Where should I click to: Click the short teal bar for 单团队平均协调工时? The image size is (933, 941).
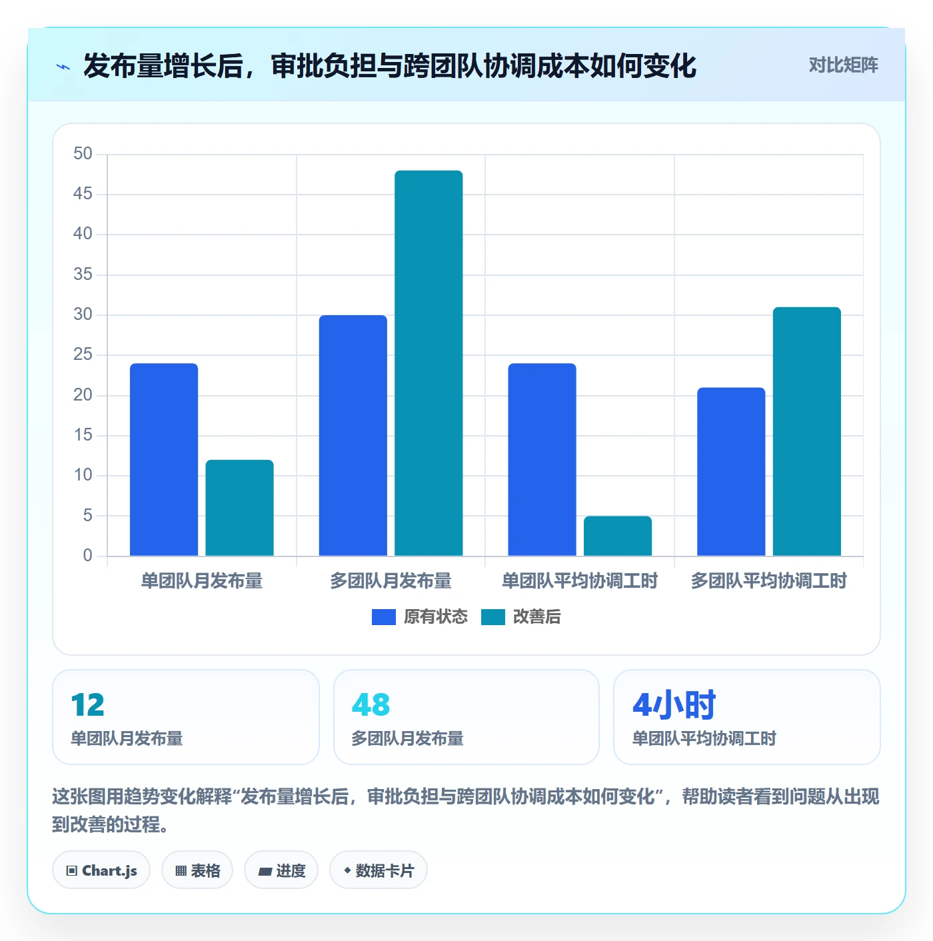coord(618,536)
